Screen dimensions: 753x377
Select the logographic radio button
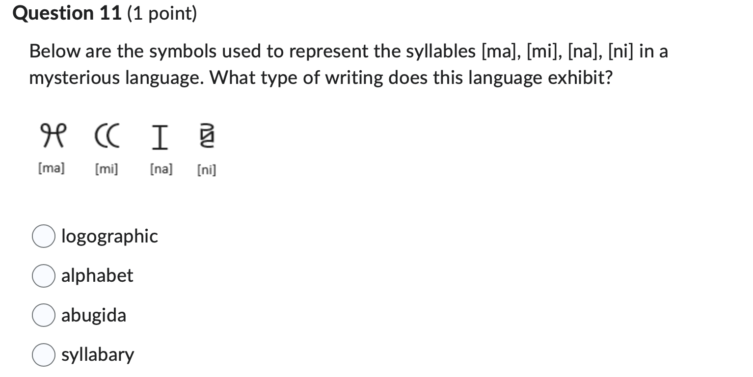(43, 236)
